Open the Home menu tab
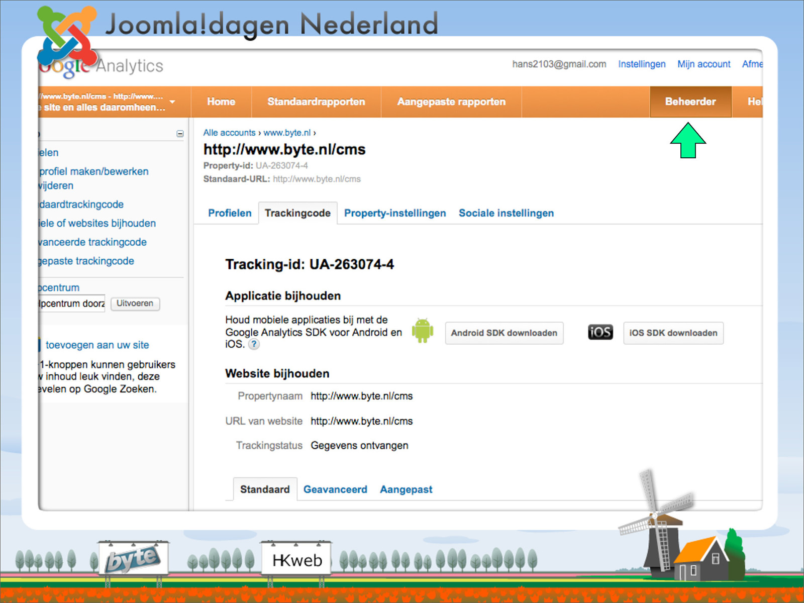Viewport: 804px width, 603px height. pos(221,102)
